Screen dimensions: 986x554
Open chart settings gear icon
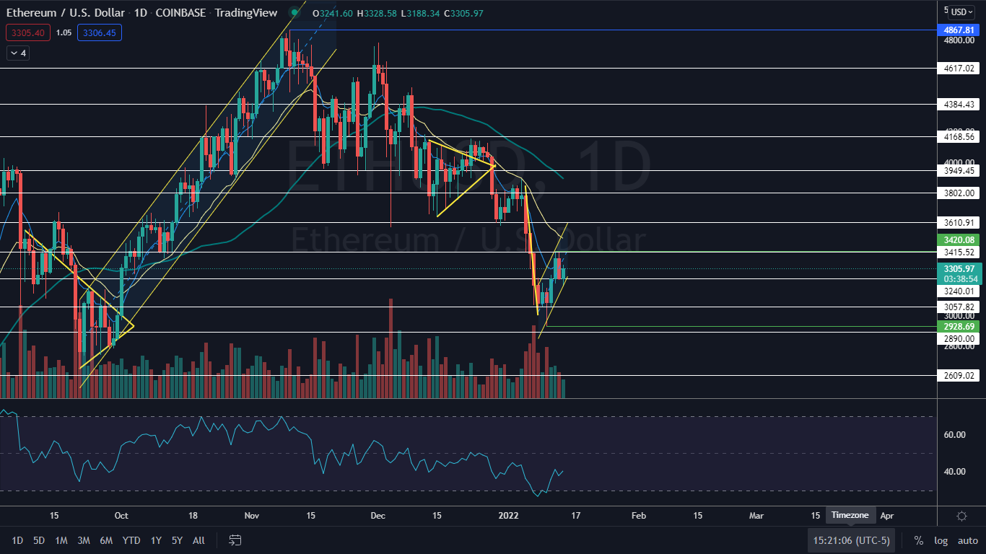(961, 516)
